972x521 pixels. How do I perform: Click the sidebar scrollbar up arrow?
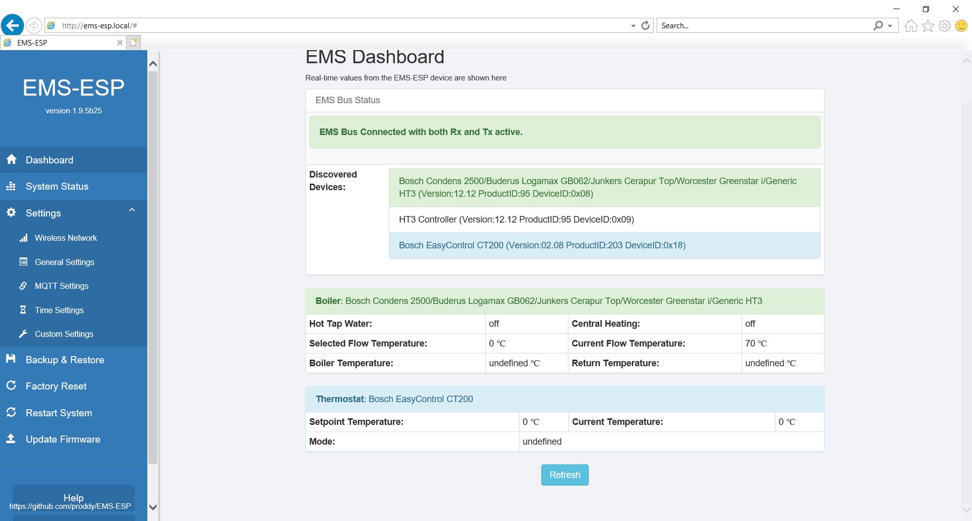(153, 64)
